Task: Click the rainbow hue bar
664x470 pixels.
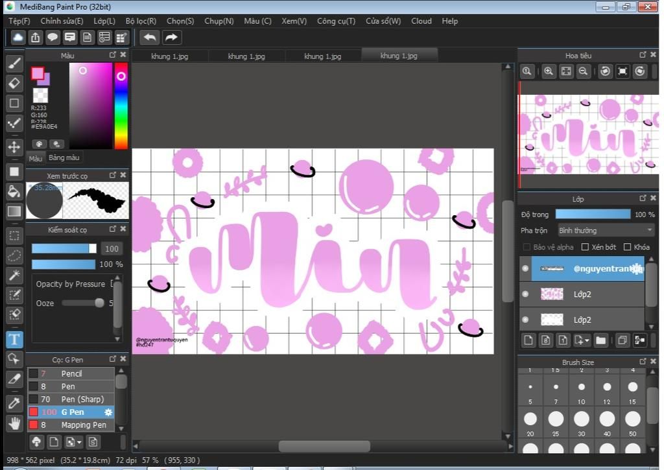Action: 121,106
